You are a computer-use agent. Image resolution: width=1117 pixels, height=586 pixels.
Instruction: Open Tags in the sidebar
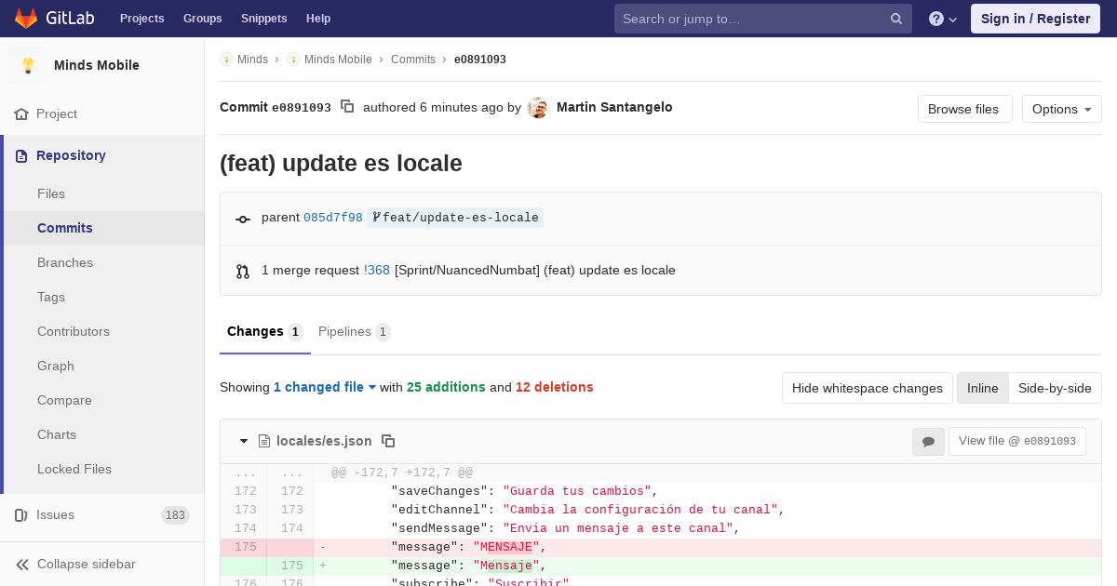(x=51, y=297)
